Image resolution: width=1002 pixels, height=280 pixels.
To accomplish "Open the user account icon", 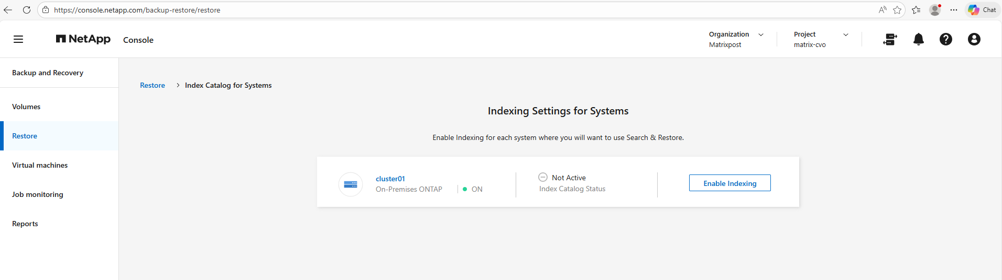I will point(974,39).
